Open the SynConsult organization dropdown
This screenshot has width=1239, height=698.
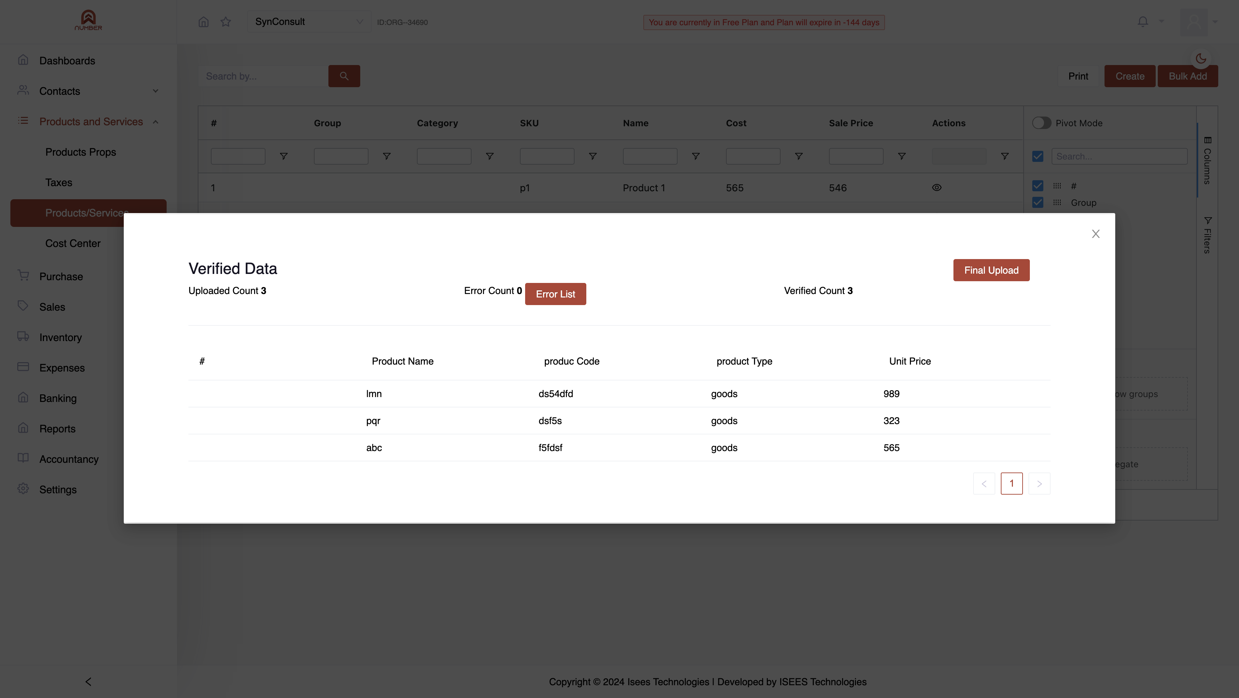(309, 22)
